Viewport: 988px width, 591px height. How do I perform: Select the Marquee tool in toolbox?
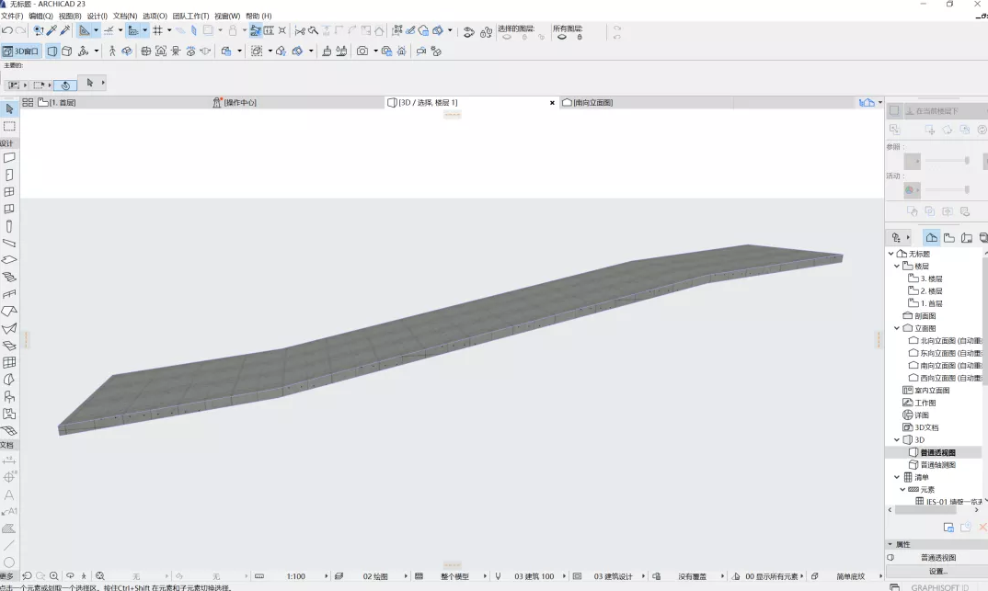(9, 127)
